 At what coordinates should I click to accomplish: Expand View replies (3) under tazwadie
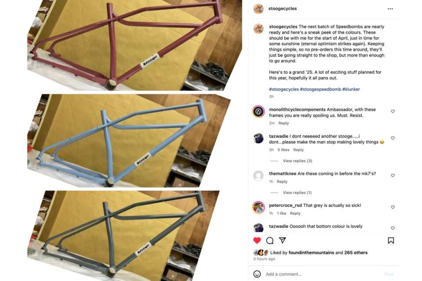(298, 161)
